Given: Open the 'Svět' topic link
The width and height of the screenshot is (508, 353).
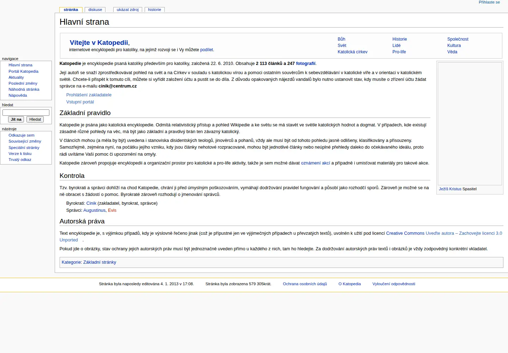Looking at the screenshot, I should [x=342, y=46].
